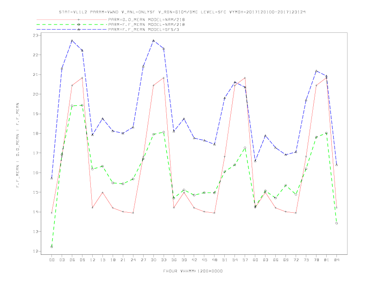Click x-axis tick label 78
The height and width of the screenshot is (283, 367).
(316, 260)
